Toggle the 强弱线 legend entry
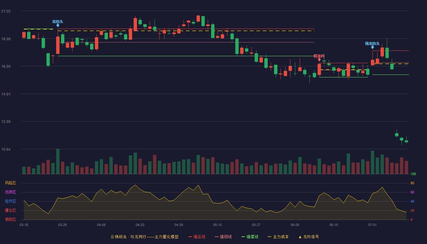Viewport: 427px width, 244px height. pos(223,237)
